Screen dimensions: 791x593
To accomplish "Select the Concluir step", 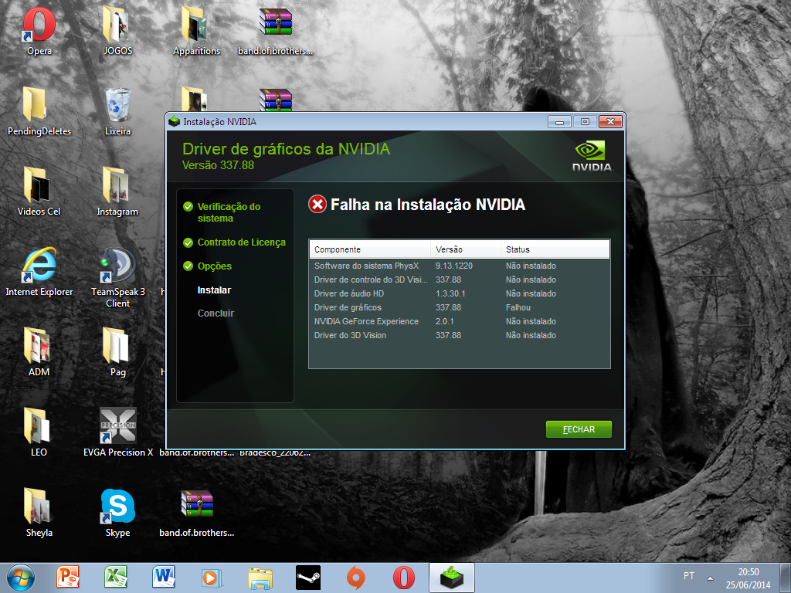I will click(216, 313).
